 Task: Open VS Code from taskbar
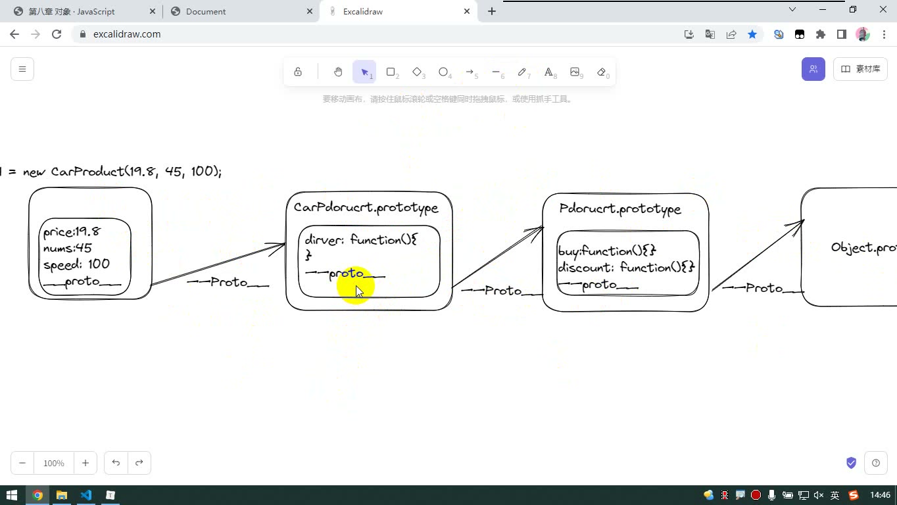pos(86,495)
